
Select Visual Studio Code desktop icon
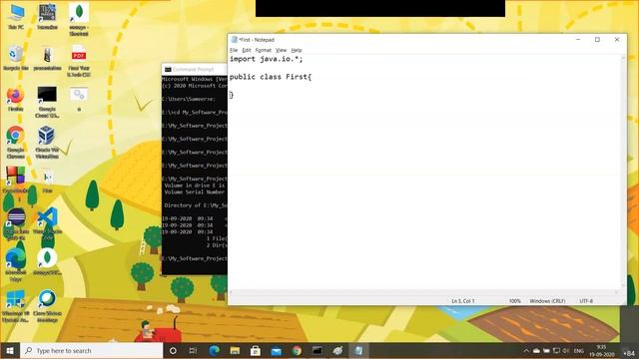coord(47,223)
